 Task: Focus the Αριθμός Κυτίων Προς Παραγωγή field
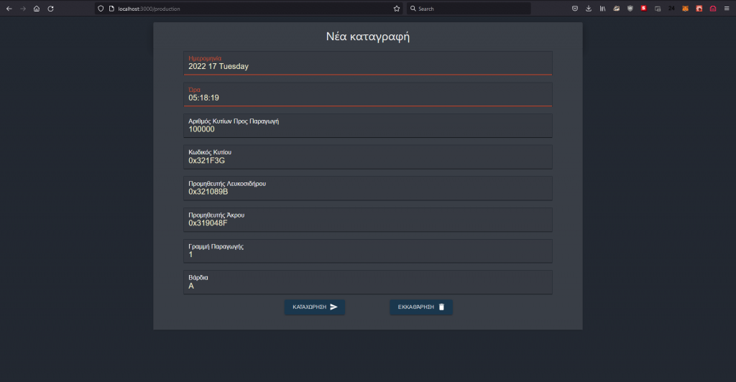click(x=367, y=126)
